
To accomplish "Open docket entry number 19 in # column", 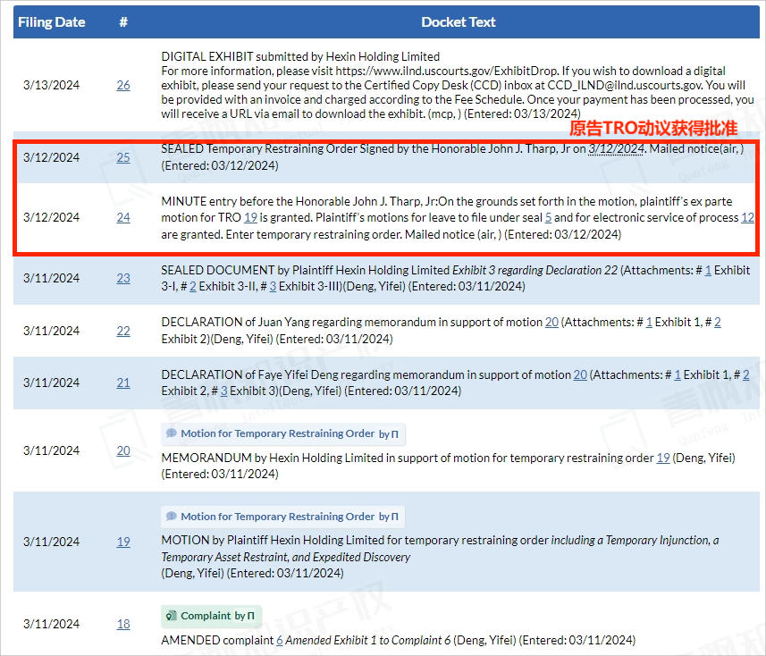I will (123, 542).
